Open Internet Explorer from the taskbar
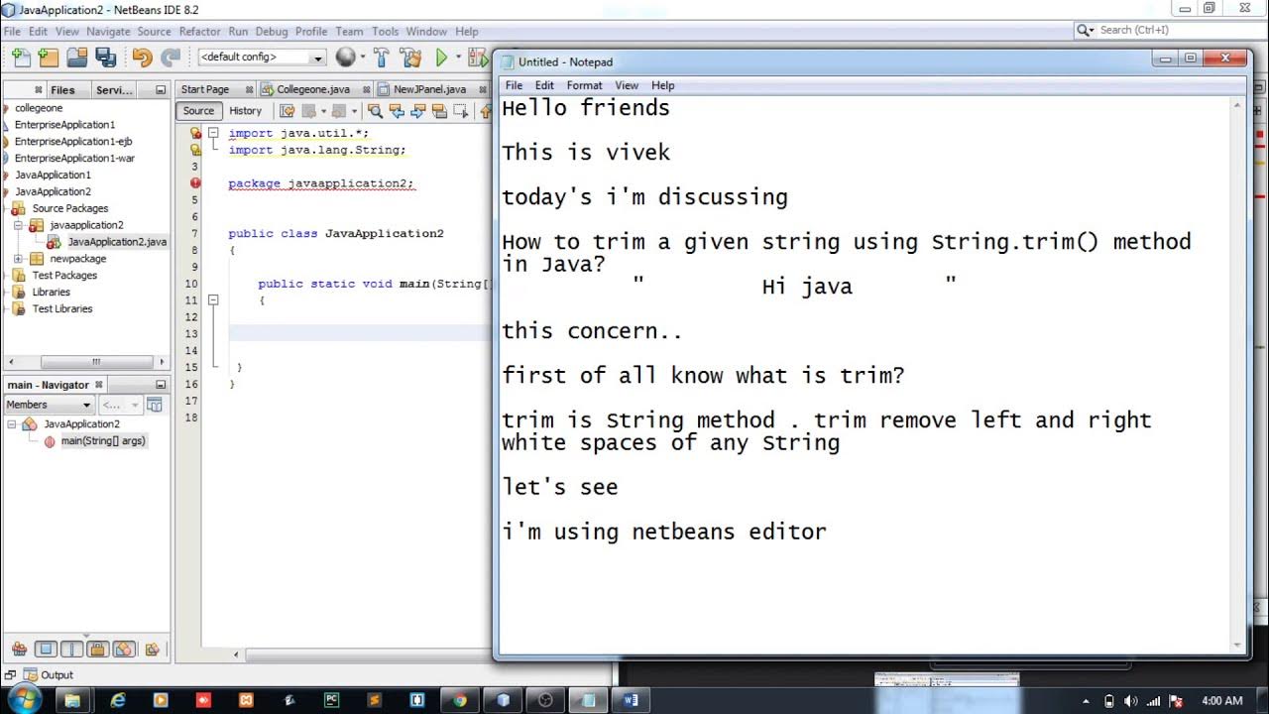Screen dimensions: 1269x714 (118, 700)
